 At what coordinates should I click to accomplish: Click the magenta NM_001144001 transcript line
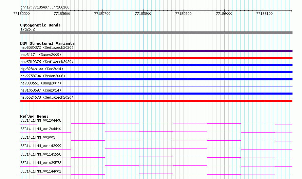pos(156,174)
